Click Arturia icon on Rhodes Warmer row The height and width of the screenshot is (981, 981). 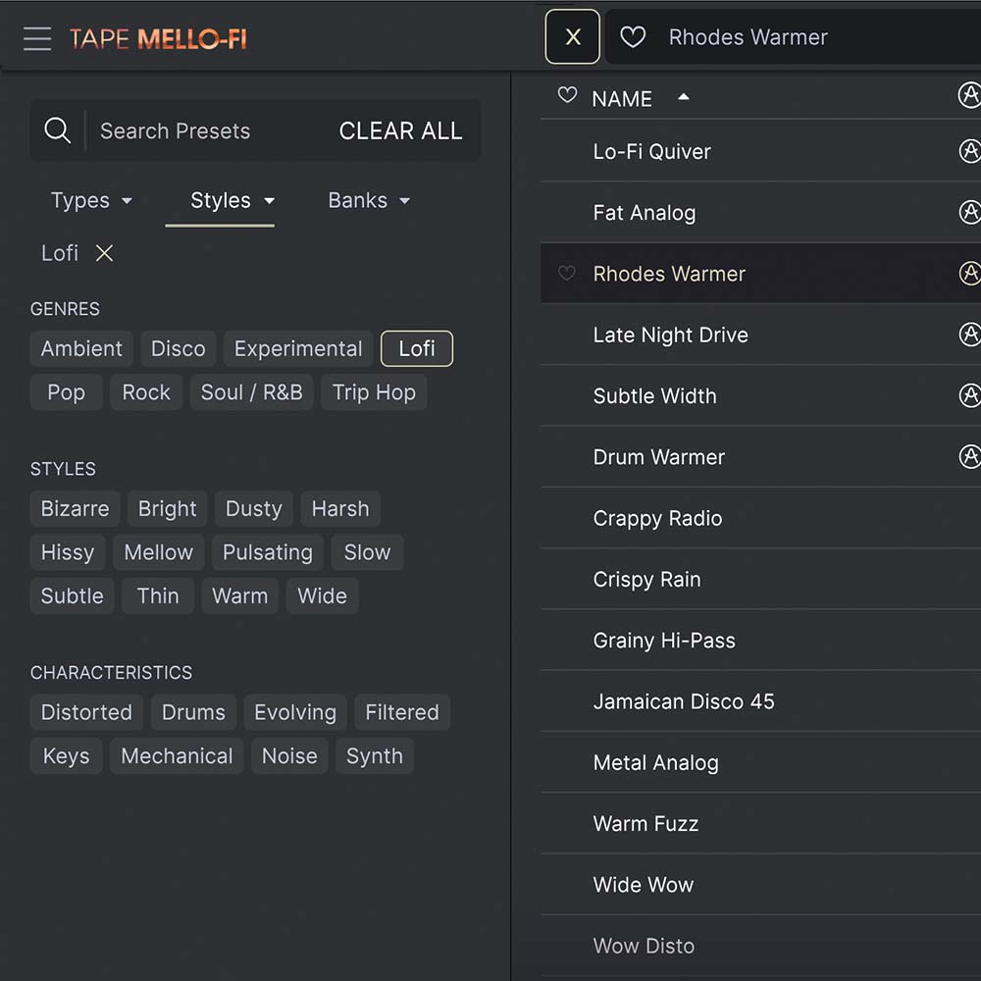(x=970, y=273)
